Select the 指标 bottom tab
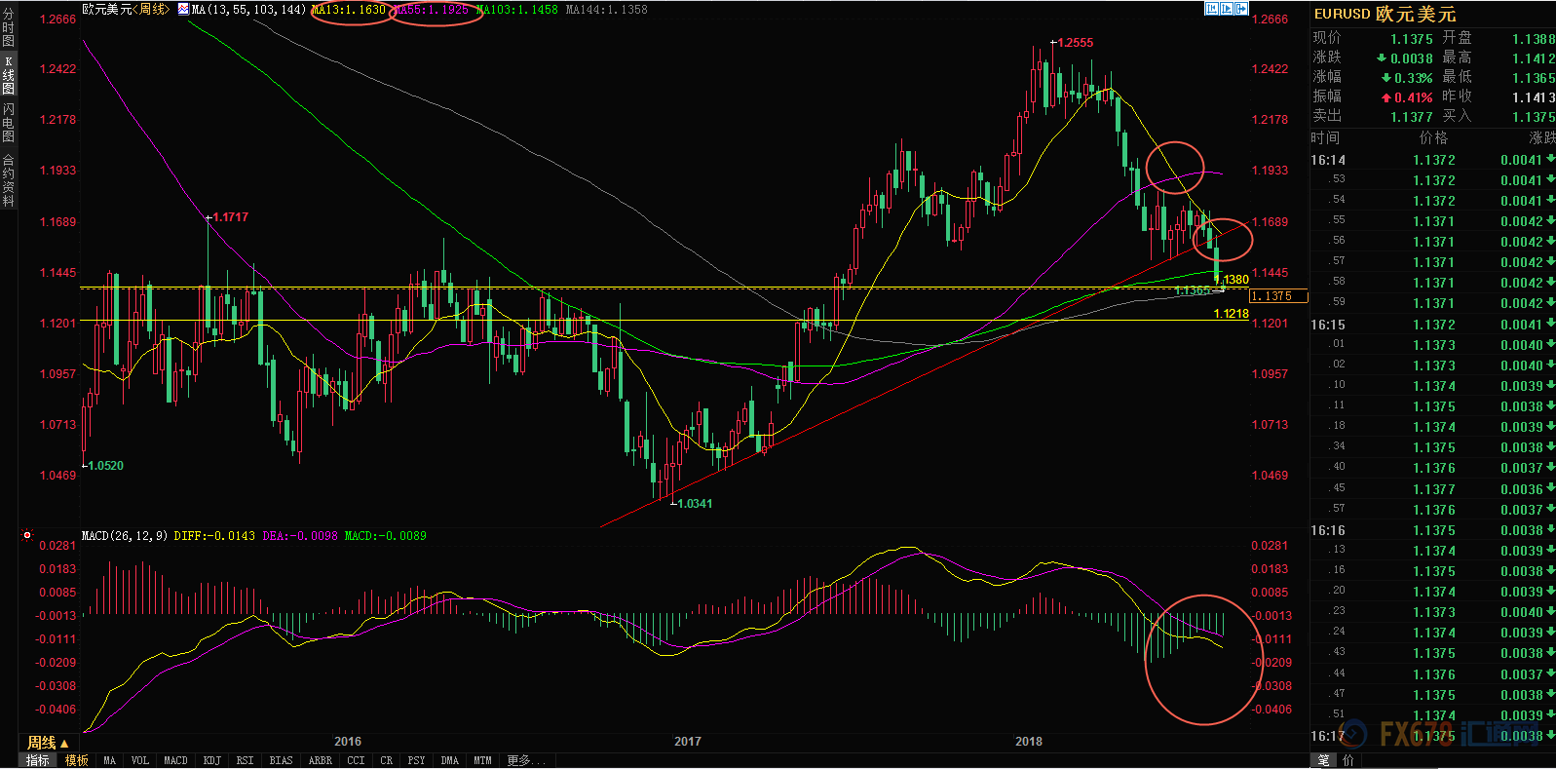 (x=38, y=760)
